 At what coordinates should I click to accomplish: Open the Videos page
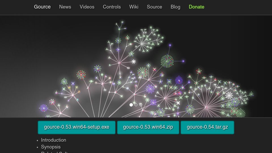(87, 7)
